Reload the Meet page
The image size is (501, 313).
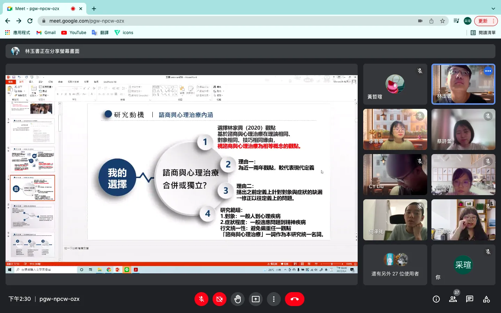(x=30, y=21)
